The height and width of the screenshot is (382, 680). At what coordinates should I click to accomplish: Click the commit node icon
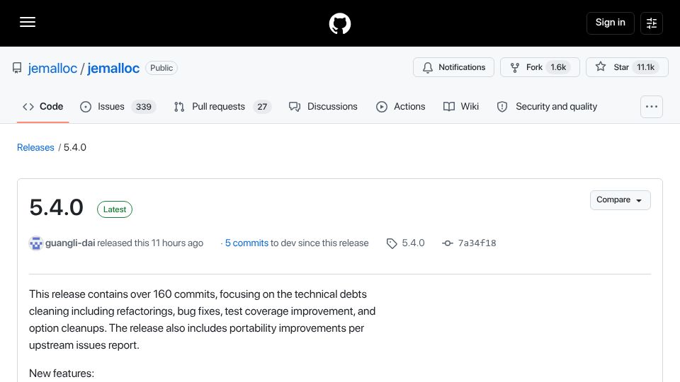(448, 243)
